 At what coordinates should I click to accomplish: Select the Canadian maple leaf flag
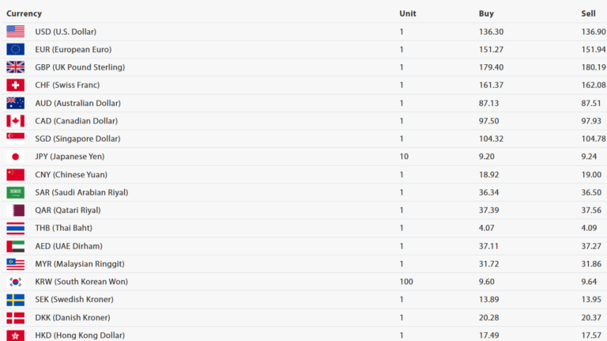[x=16, y=121]
